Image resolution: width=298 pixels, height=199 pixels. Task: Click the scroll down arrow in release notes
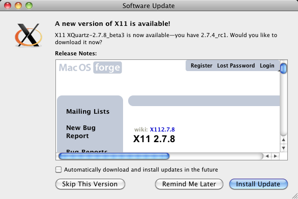click(x=283, y=148)
